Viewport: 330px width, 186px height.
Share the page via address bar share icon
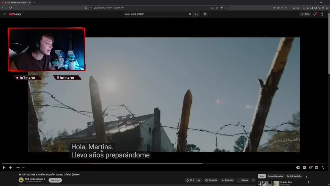coord(217,8)
